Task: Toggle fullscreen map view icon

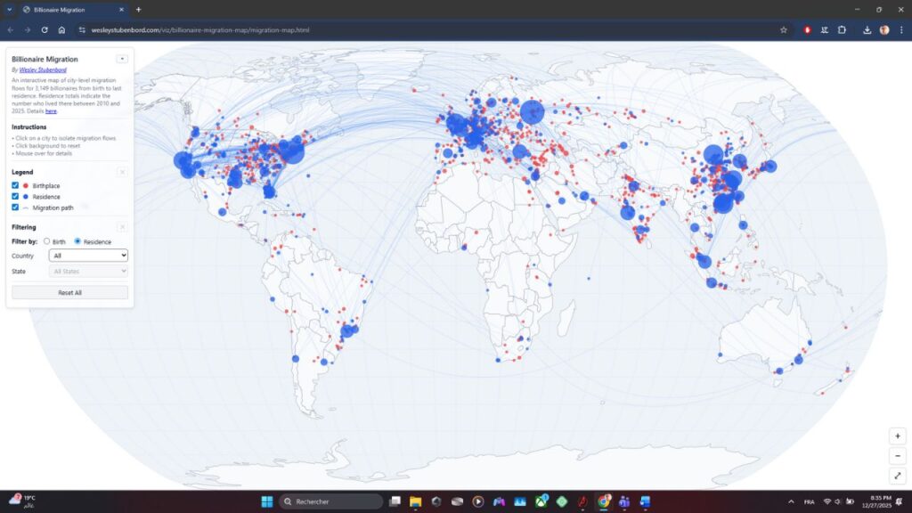Action: click(898, 476)
